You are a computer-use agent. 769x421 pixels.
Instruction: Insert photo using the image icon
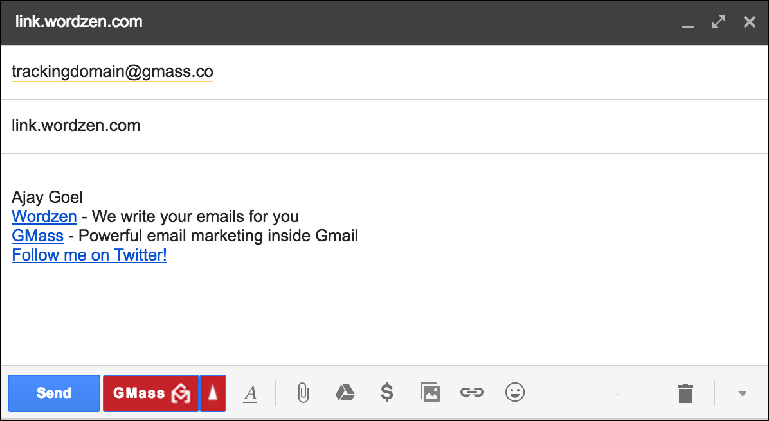pyautogui.click(x=430, y=393)
